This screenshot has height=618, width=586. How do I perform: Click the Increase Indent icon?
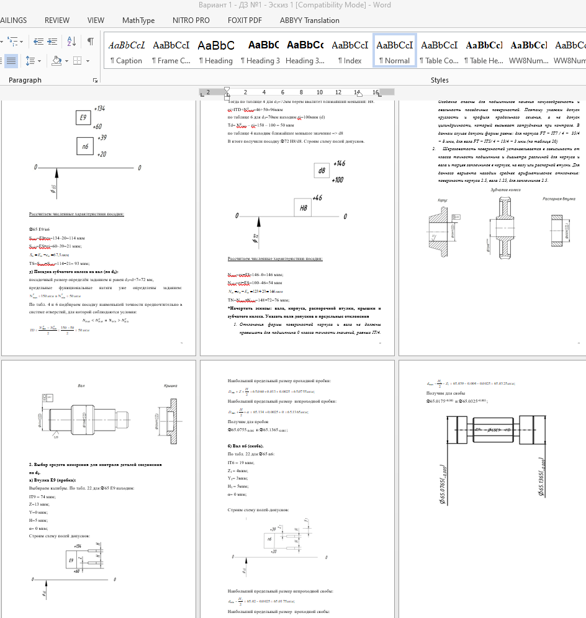click(x=52, y=42)
